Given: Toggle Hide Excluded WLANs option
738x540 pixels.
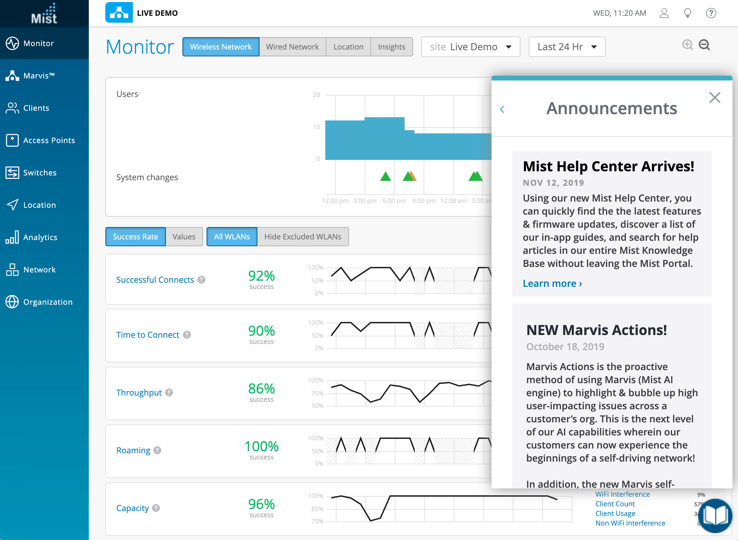Looking at the screenshot, I should (x=303, y=237).
